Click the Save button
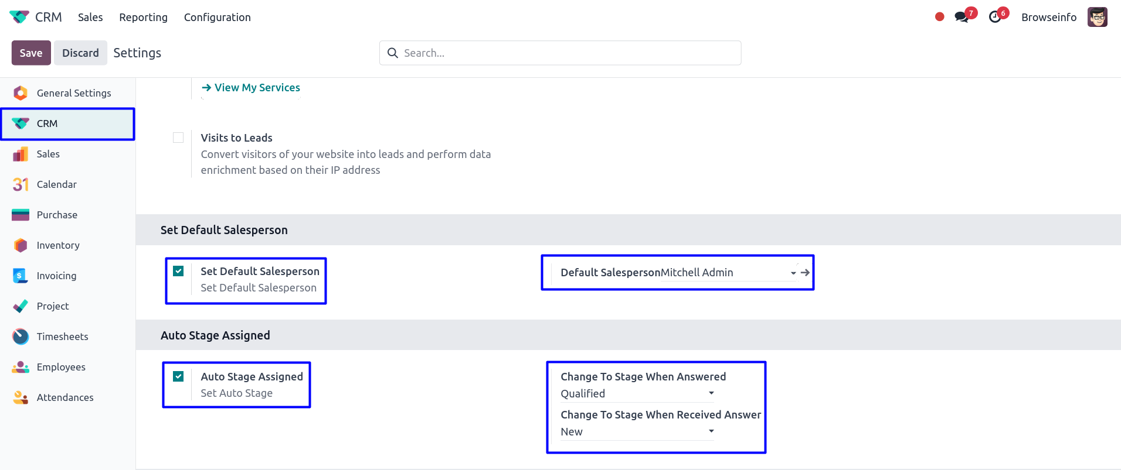 pos(31,53)
